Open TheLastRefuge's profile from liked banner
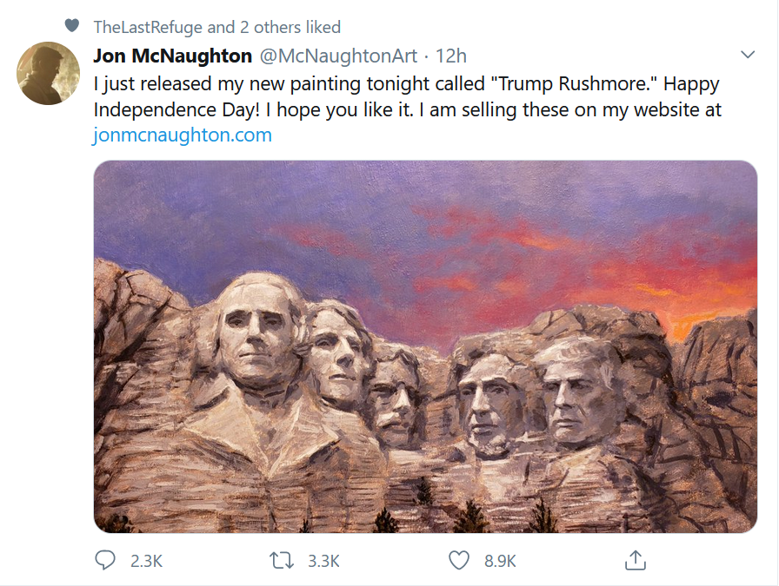Screen dimensions: 779x586 point(147,27)
